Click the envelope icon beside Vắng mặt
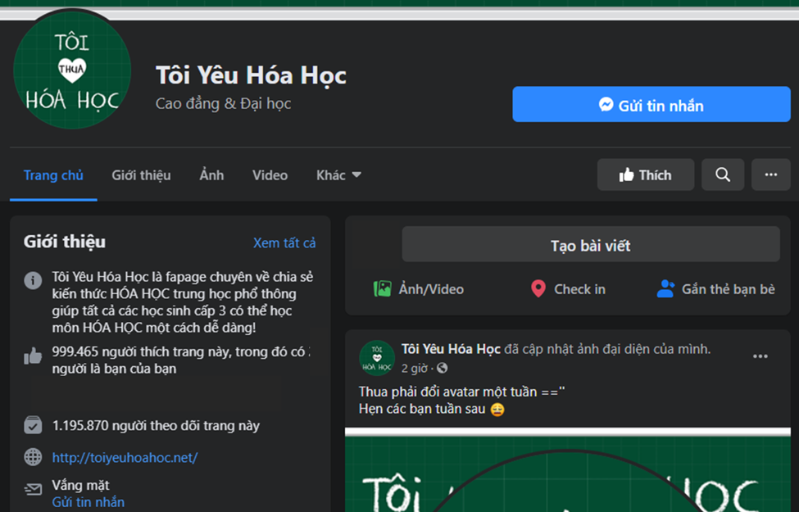The image size is (799, 512). [x=33, y=487]
